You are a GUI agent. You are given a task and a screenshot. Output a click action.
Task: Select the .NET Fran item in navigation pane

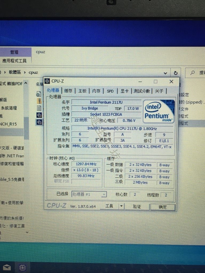[x=12, y=156]
